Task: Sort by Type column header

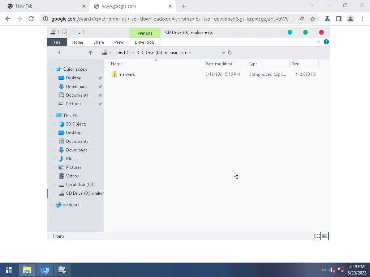Action: click(268, 64)
